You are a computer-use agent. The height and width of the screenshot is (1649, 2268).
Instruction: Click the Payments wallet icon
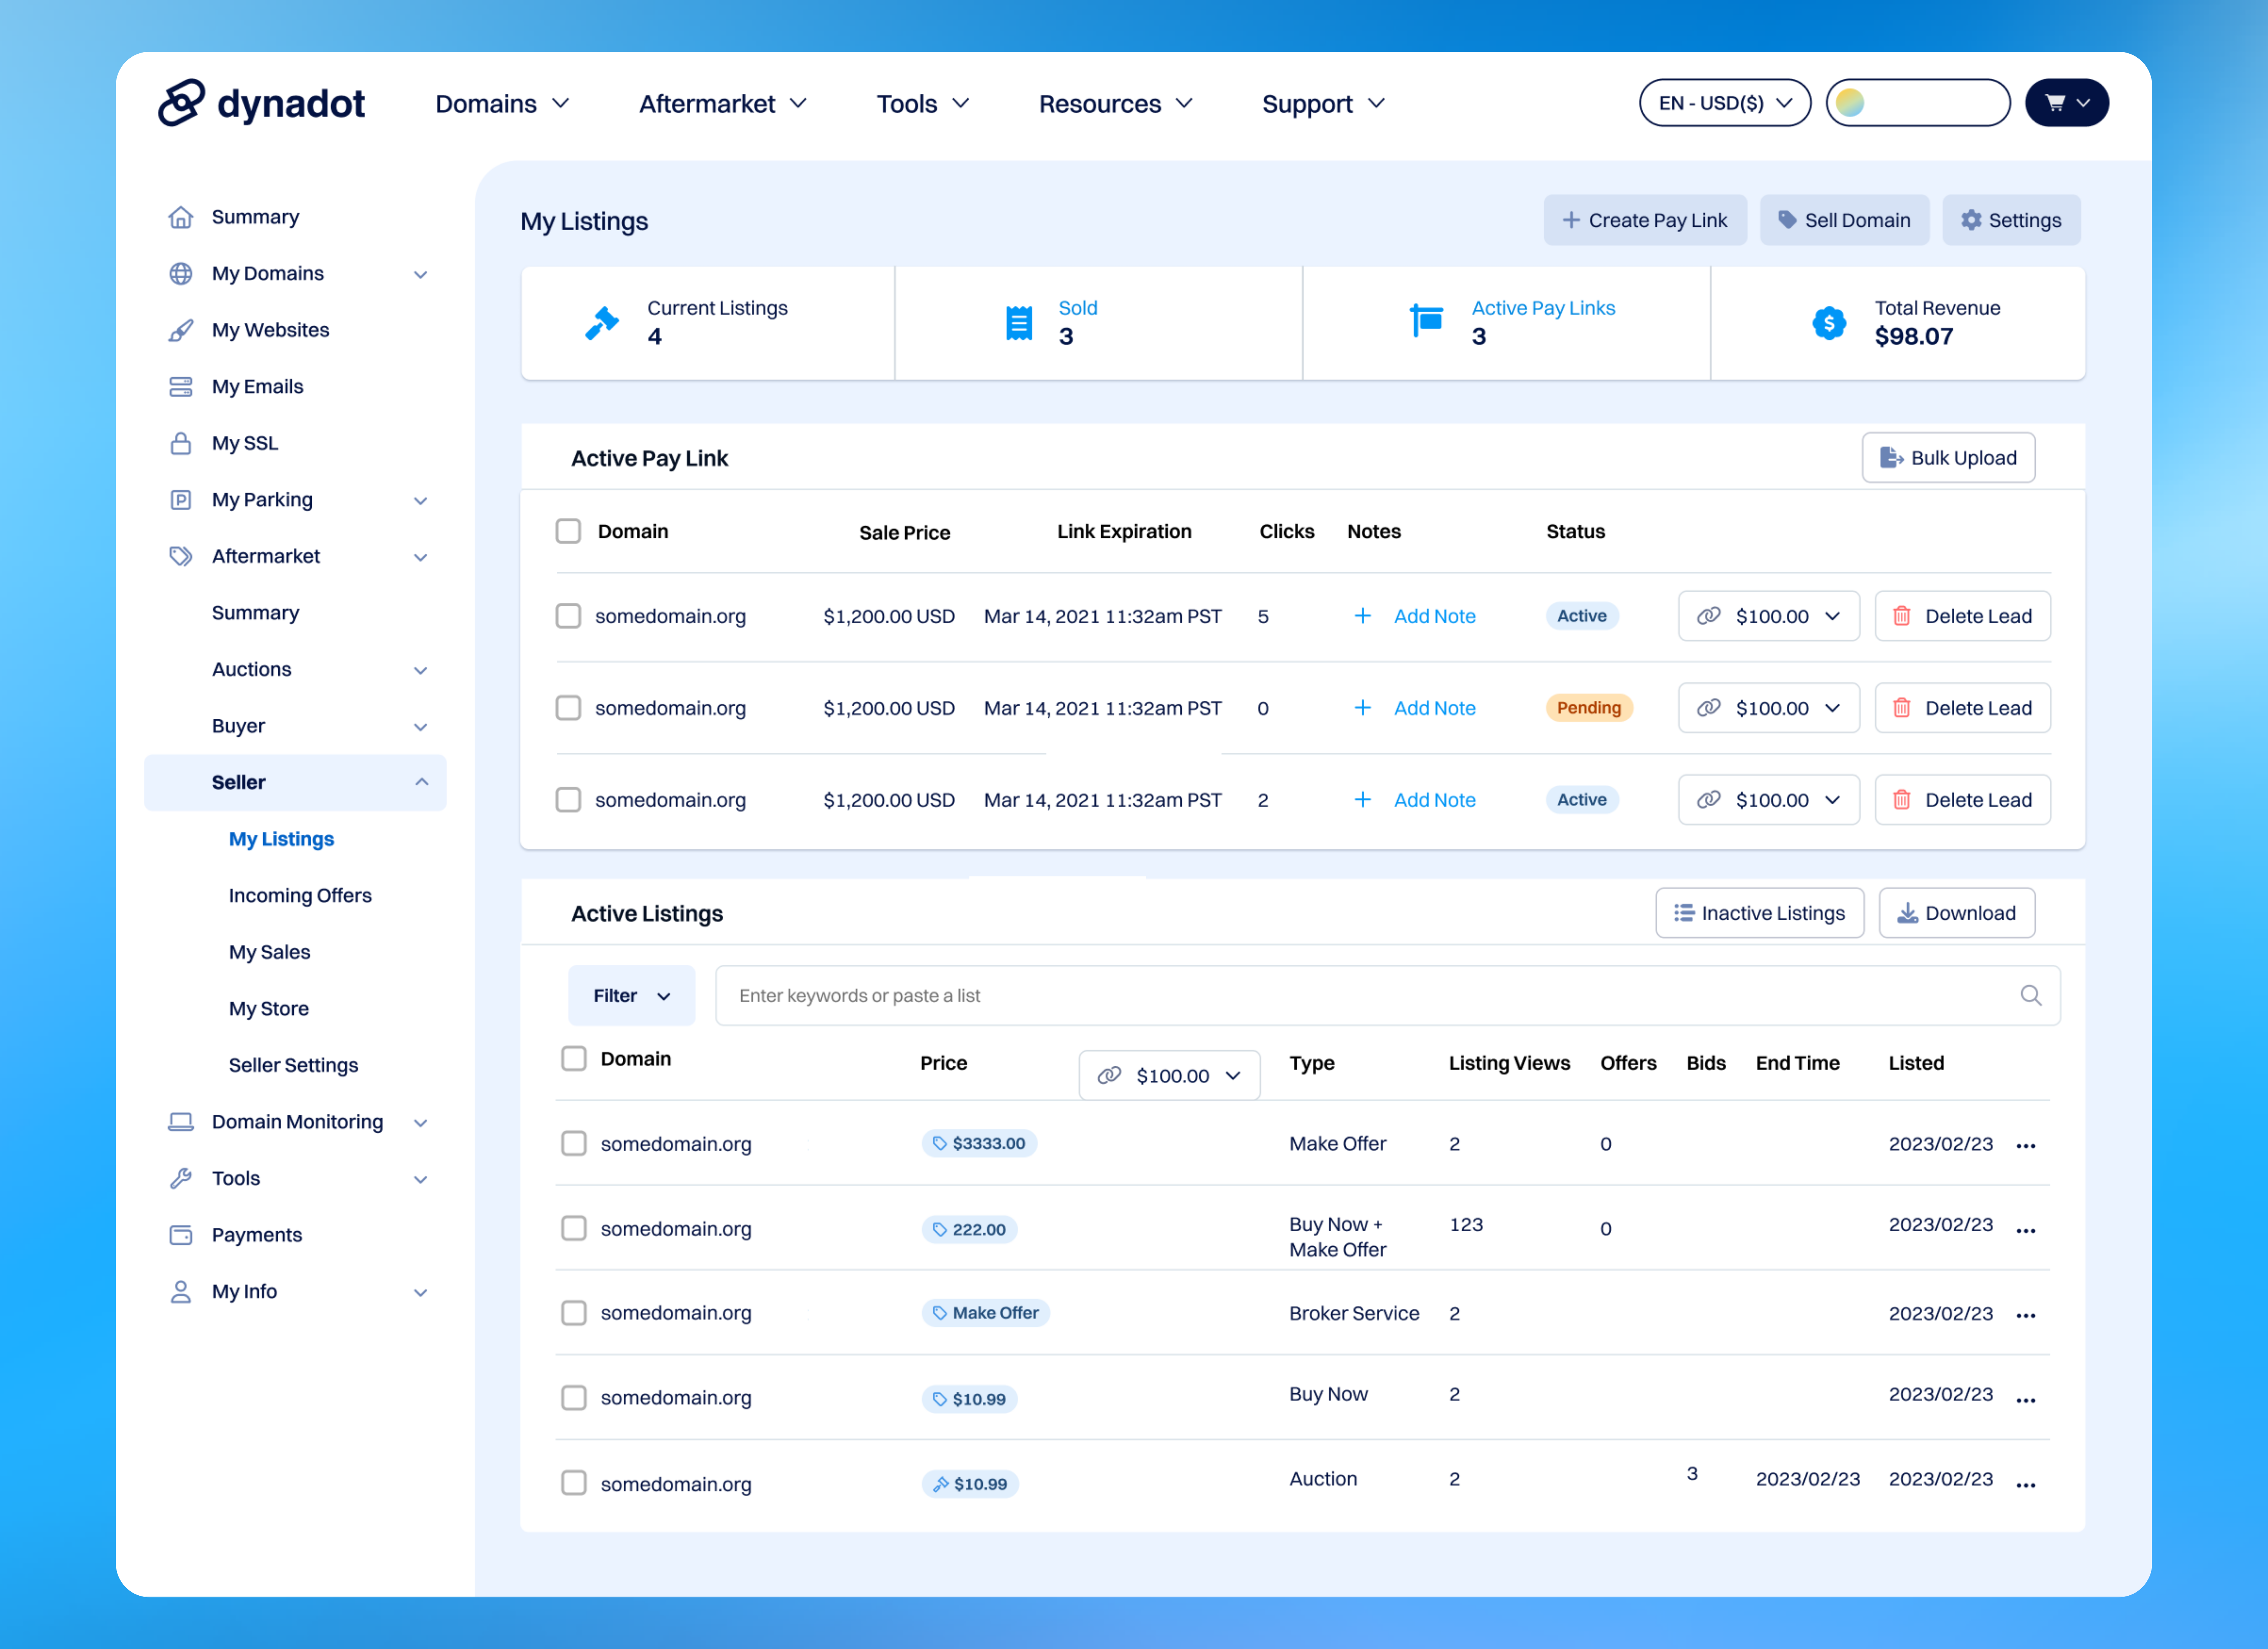click(181, 1235)
